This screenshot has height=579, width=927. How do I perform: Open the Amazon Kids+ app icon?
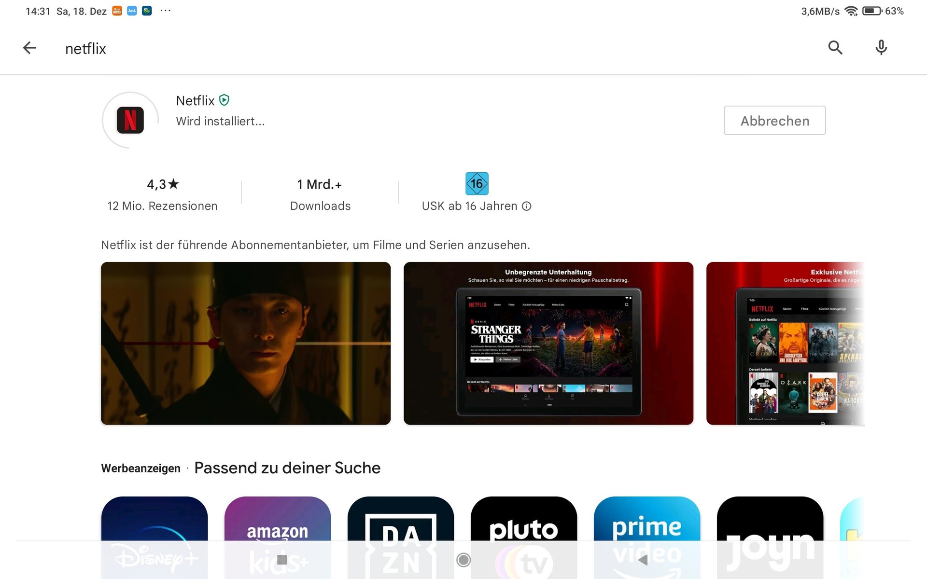pos(278,538)
